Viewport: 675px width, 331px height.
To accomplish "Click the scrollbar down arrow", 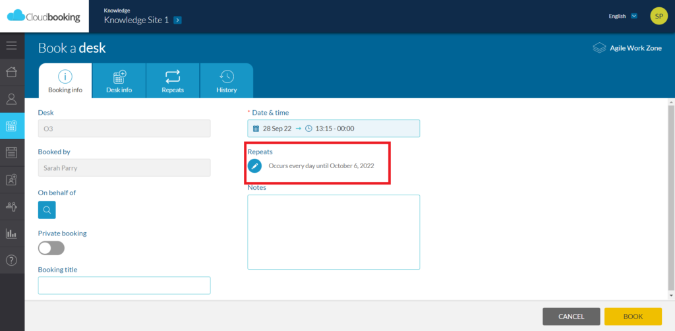I will click(672, 295).
